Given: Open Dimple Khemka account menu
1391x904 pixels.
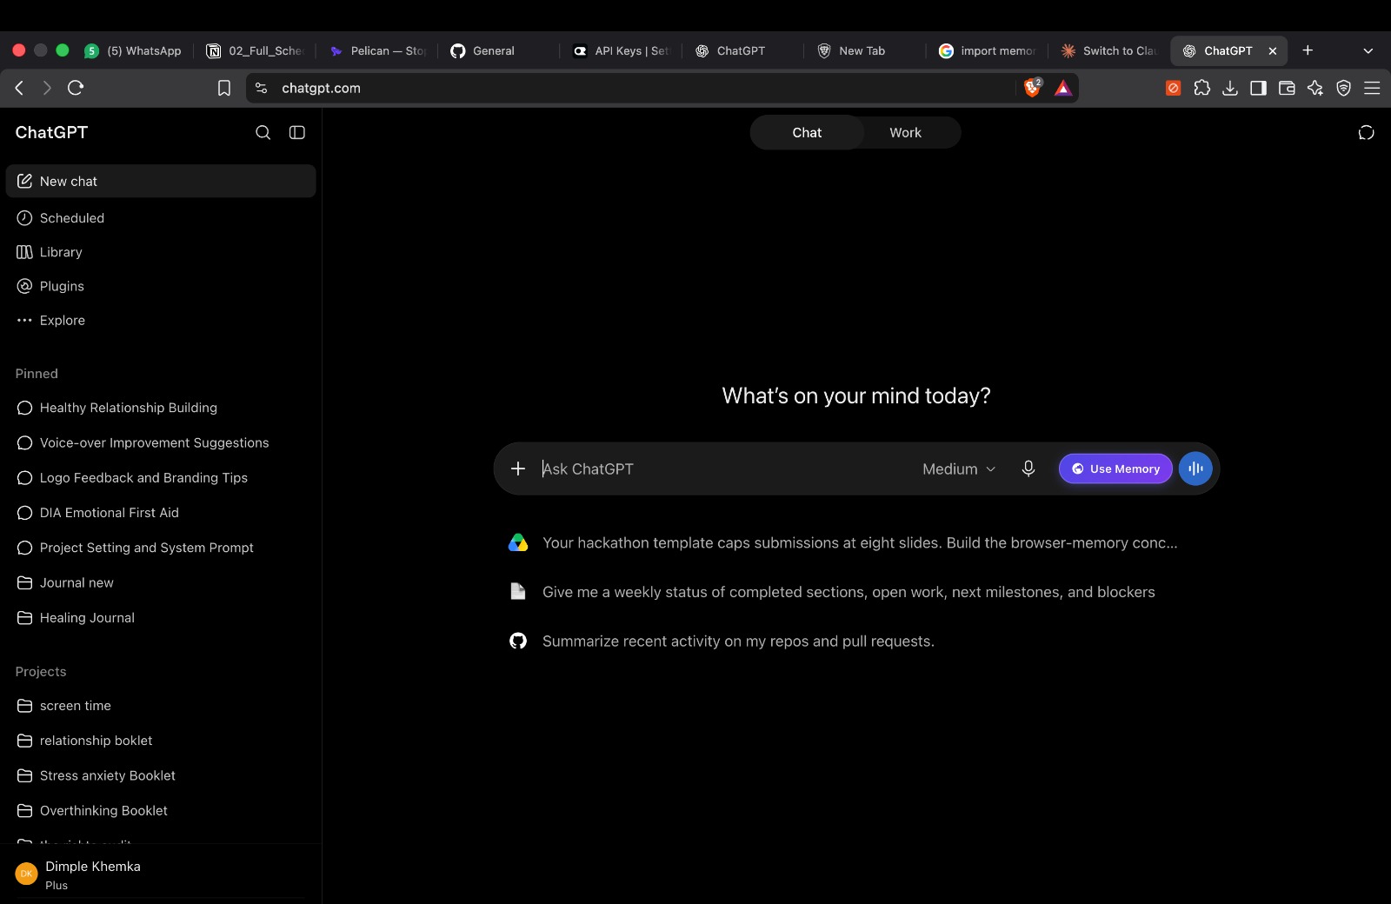Looking at the screenshot, I should [161, 874].
